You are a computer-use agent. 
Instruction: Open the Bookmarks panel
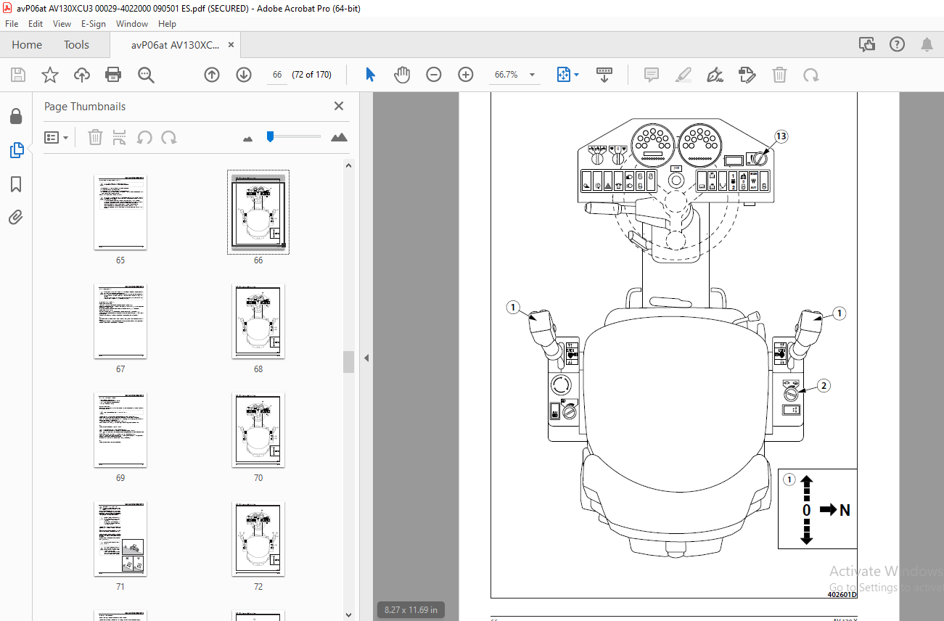(x=16, y=184)
